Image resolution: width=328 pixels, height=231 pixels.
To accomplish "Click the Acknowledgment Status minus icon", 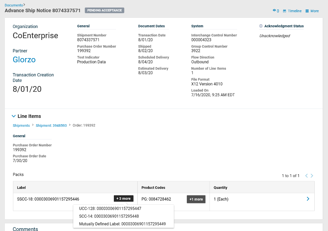I will tap(261, 26).
